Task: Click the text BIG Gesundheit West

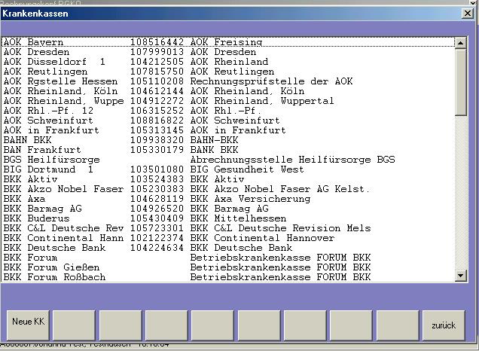Action: (247, 169)
